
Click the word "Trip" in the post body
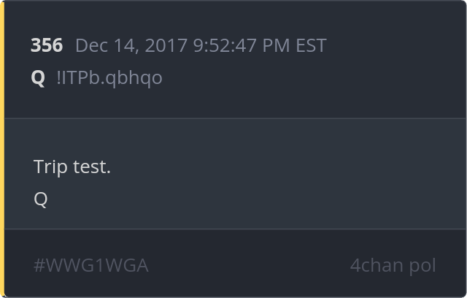point(50,167)
